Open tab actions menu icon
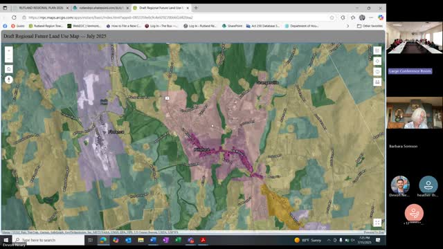The height and width of the screenshot is (249, 443). point(5,8)
